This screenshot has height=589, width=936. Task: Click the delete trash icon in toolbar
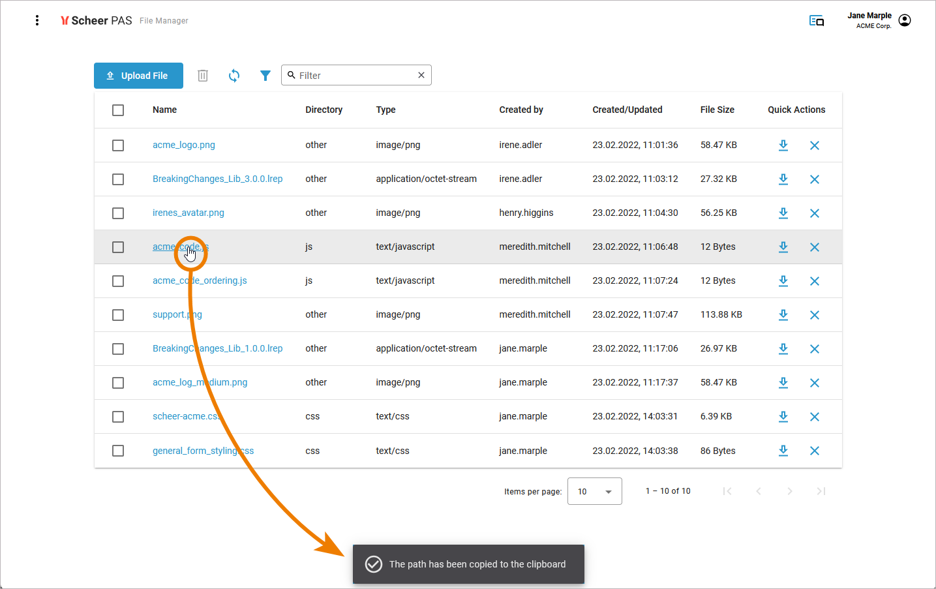(x=203, y=76)
